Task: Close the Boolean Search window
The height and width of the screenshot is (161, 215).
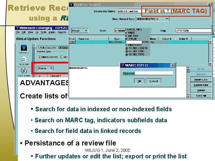Action: [209, 4]
